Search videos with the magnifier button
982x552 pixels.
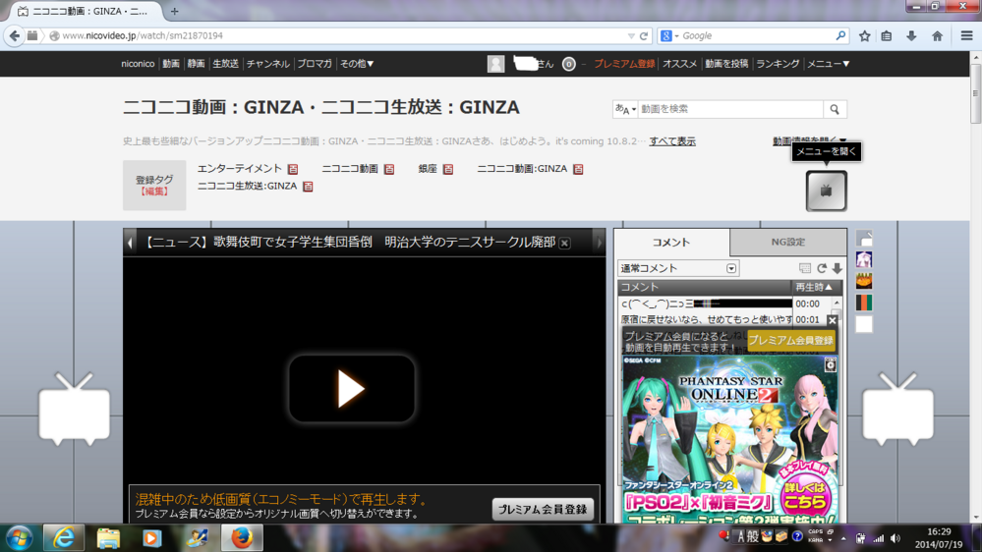tap(835, 109)
